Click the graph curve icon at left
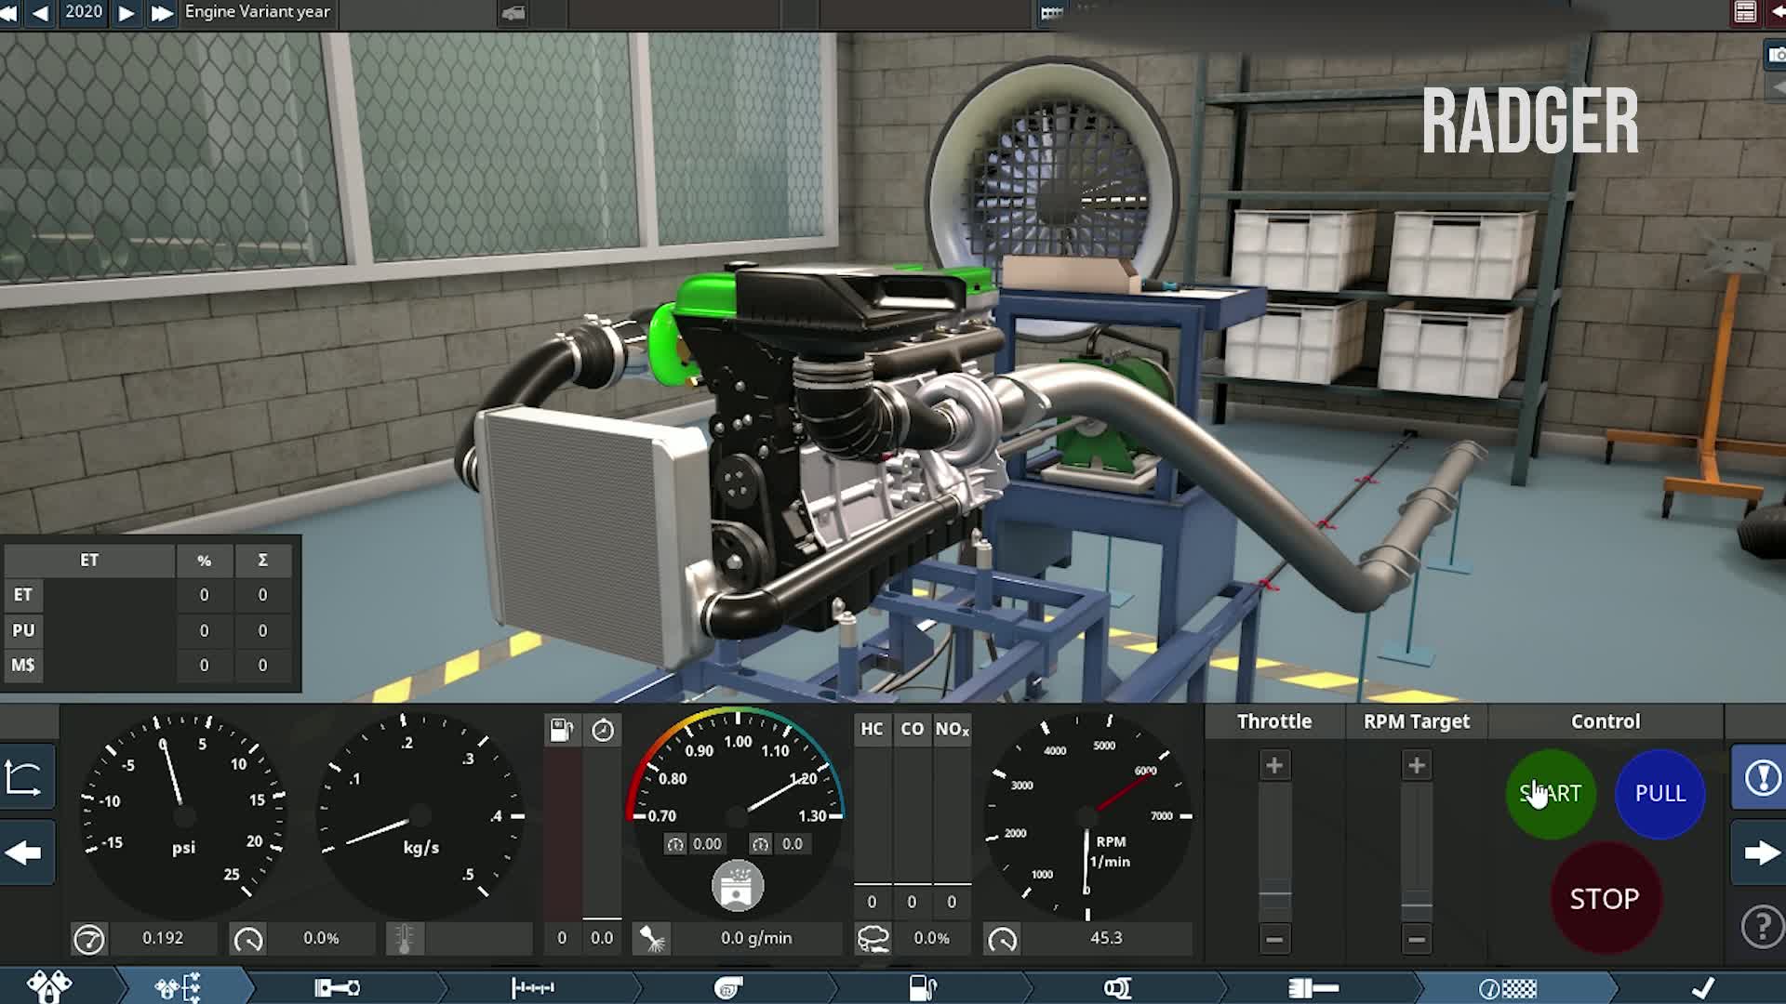1786x1004 pixels. (x=24, y=778)
